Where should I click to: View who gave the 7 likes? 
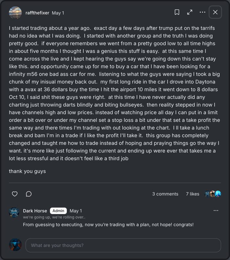point(193,194)
